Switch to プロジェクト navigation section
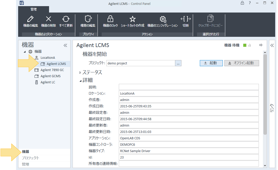 (x=44, y=158)
